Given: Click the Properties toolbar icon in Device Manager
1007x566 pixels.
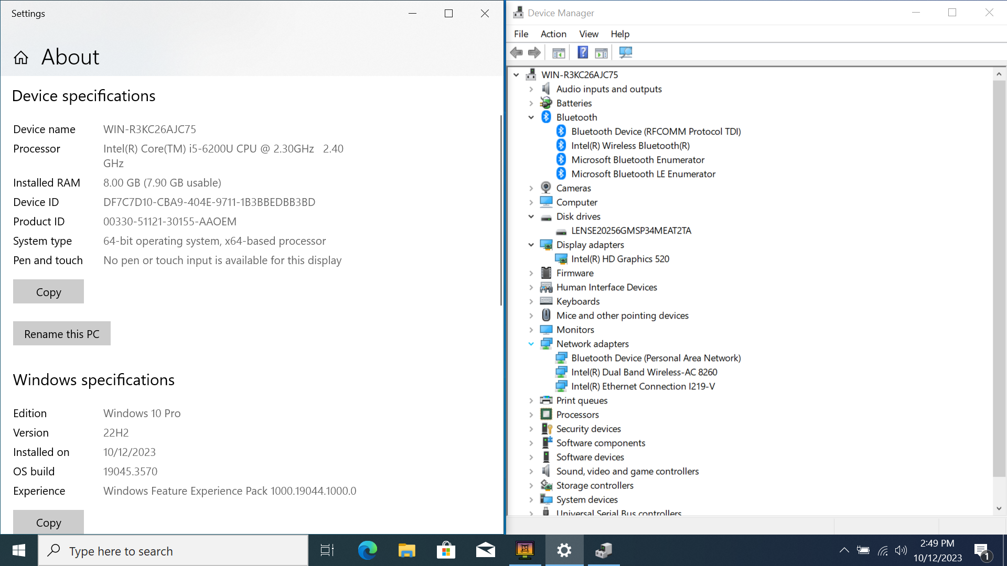Looking at the screenshot, I should [559, 52].
